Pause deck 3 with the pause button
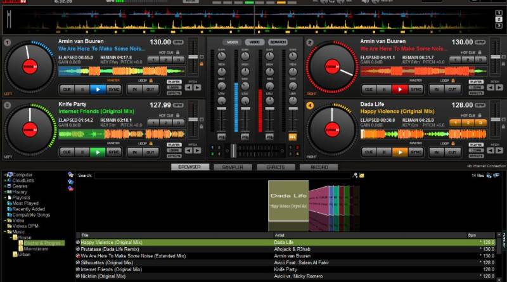 pos(82,152)
